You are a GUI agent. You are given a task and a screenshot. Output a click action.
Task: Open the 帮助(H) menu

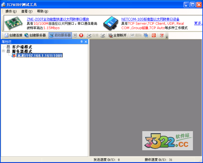tap(43, 11)
